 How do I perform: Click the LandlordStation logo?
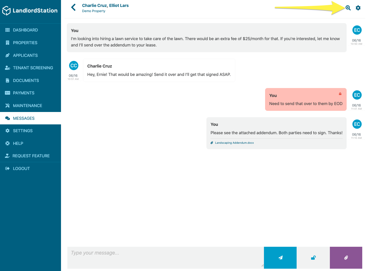30,11
